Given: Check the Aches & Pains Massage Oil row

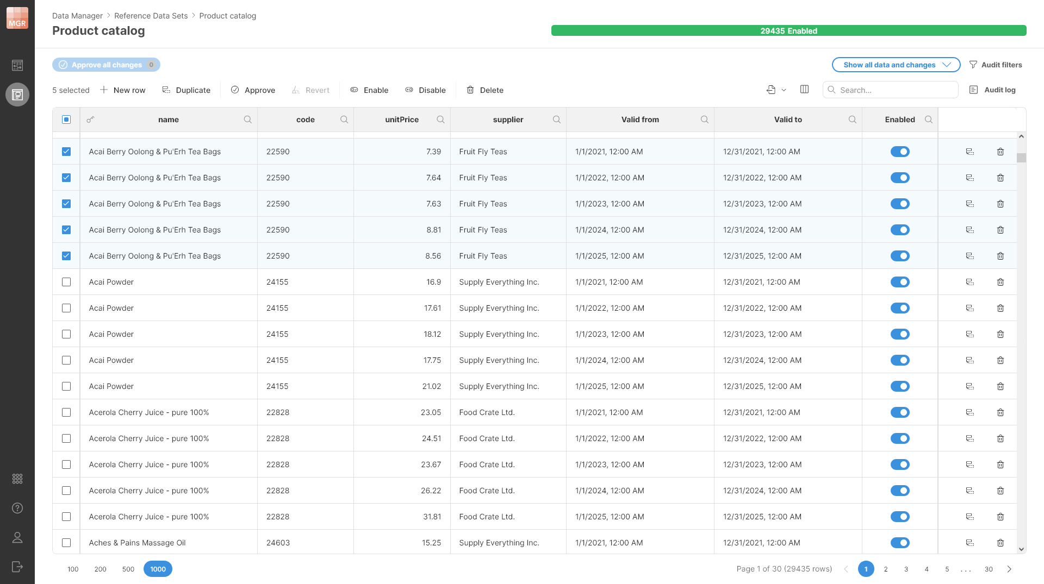Looking at the screenshot, I should pos(66,543).
